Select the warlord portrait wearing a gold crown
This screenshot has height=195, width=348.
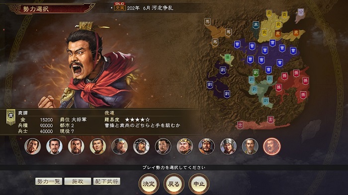pyautogui.click(x=184, y=146)
